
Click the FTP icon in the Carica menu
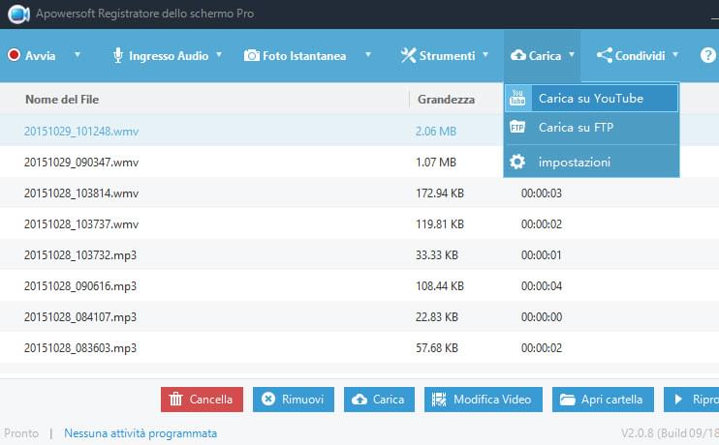(517, 128)
